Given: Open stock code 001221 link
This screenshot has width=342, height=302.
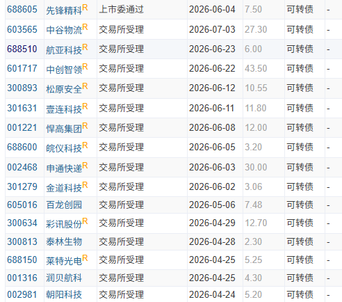Looking at the screenshot, I should point(22,127).
